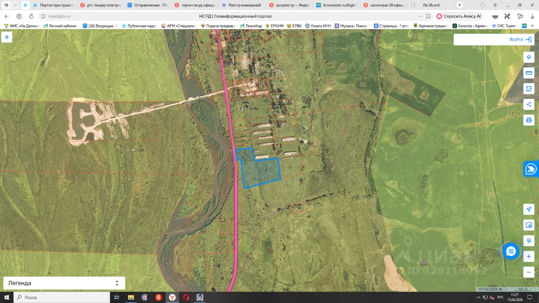Image resolution: width=539 pixels, height=303 pixels.
Task: Switch to the Отправленные mail tab
Action: pos(147,5)
